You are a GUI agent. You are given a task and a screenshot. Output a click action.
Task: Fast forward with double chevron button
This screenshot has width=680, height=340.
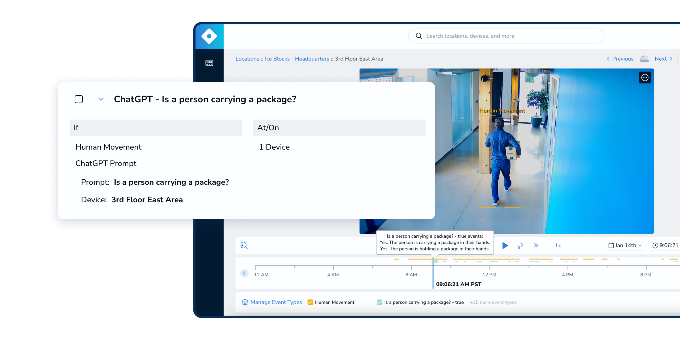tap(536, 245)
